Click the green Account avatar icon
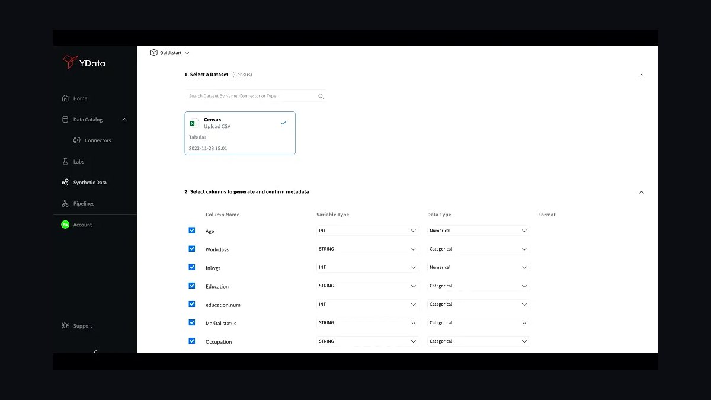This screenshot has width=711, height=400. [65, 225]
